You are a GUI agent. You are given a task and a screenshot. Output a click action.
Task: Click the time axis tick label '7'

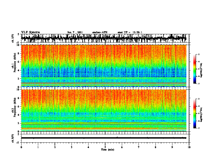click(x=139, y=147)
